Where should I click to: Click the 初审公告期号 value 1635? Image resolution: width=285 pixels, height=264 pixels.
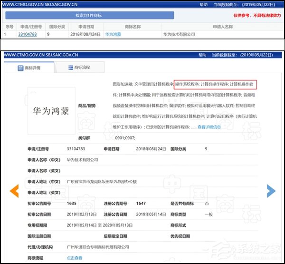click(x=72, y=204)
